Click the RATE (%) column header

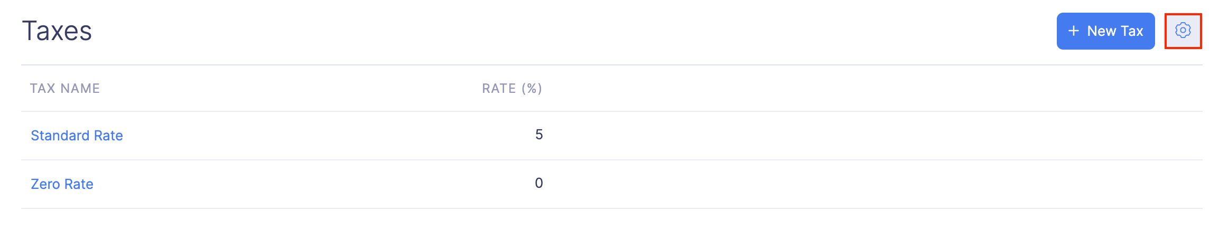pyautogui.click(x=511, y=88)
